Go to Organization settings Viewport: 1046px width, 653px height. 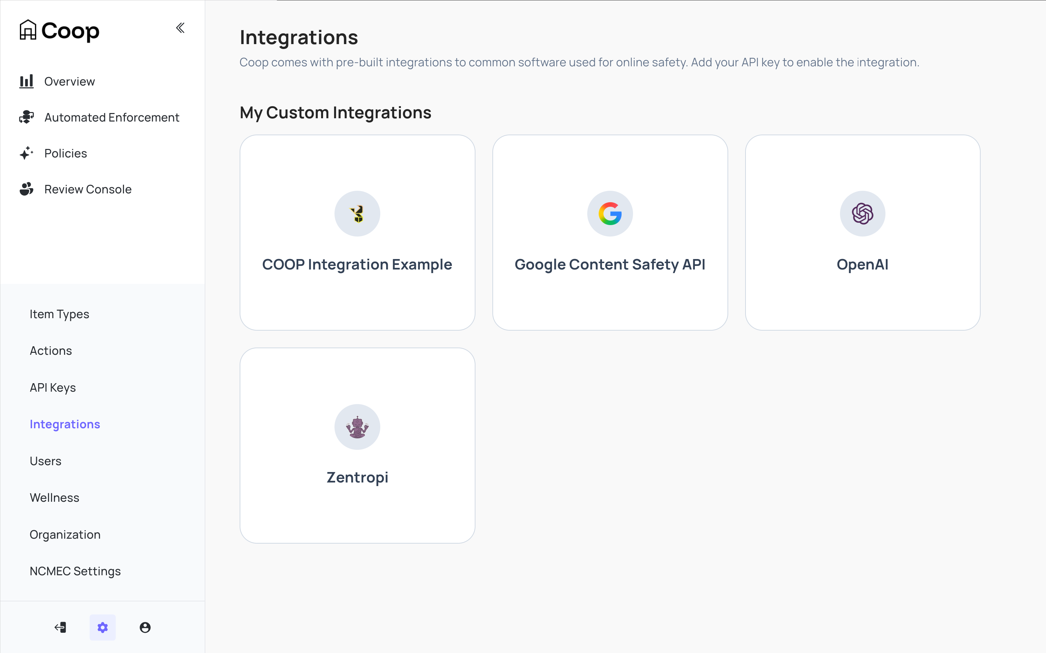(65, 534)
